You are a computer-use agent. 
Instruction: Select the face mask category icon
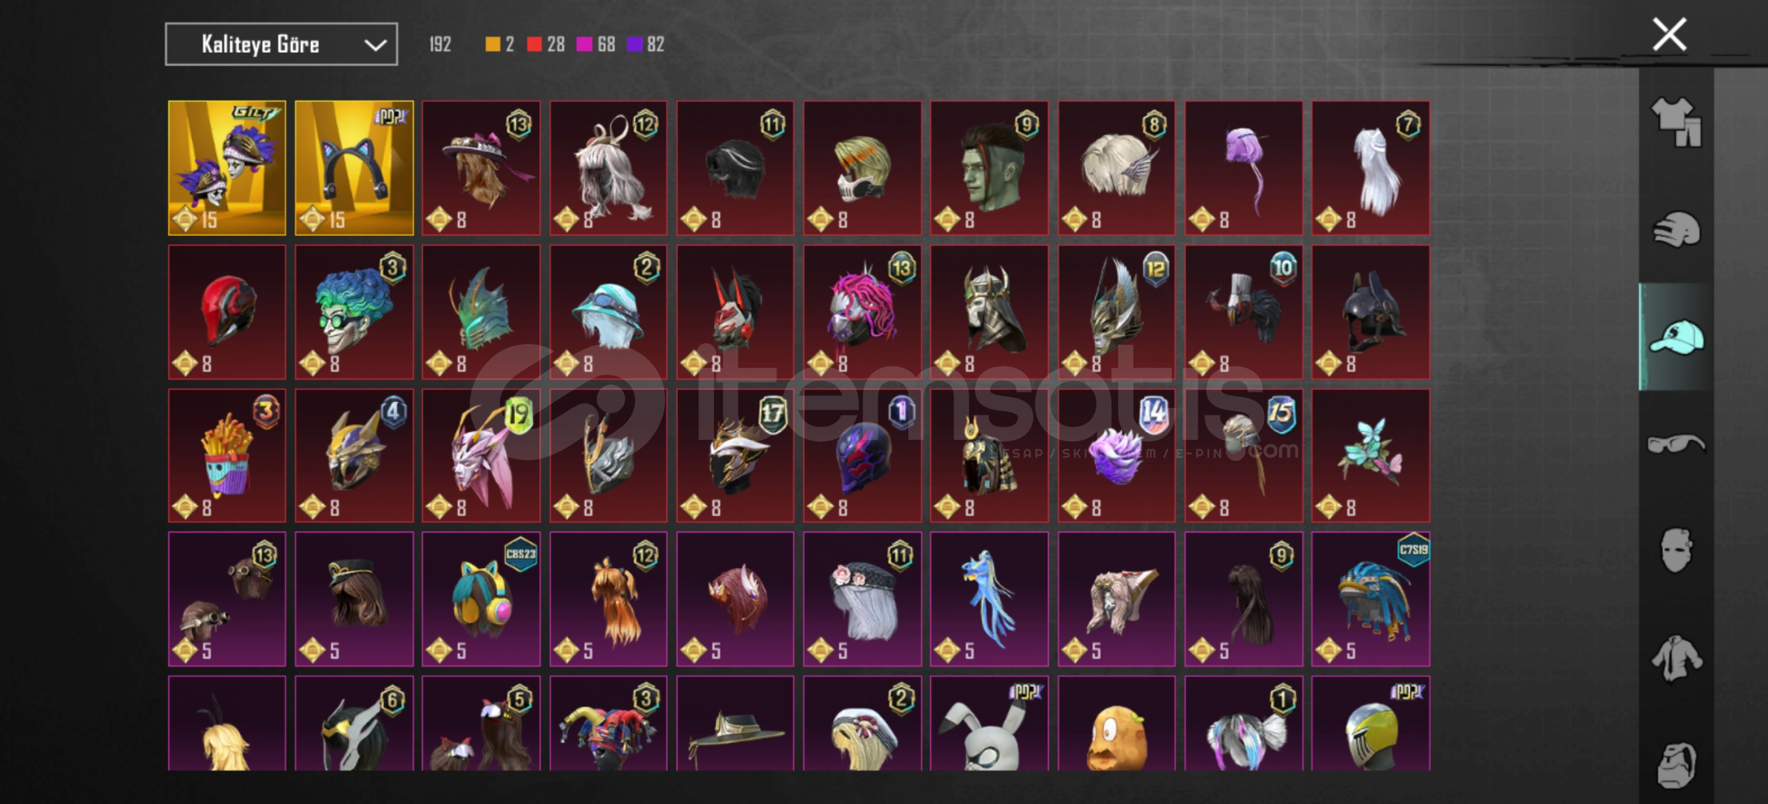(x=1676, y=551)
